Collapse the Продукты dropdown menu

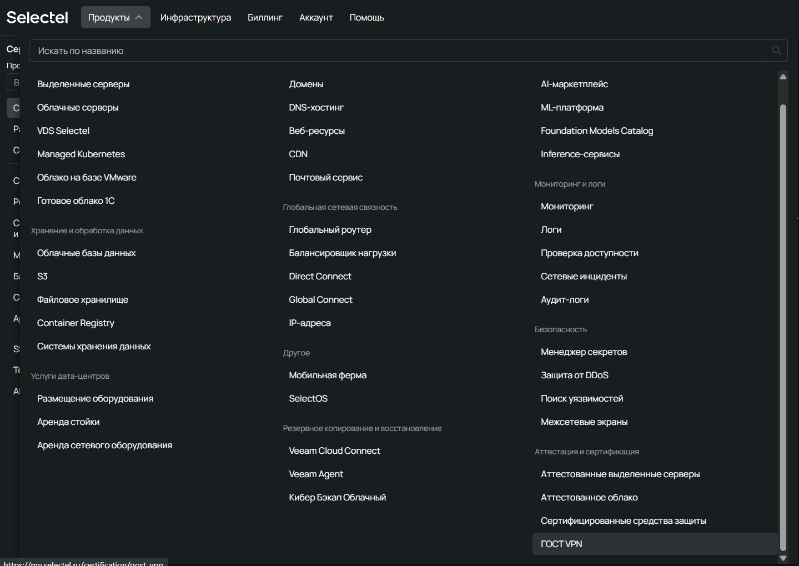coord(115,18)
